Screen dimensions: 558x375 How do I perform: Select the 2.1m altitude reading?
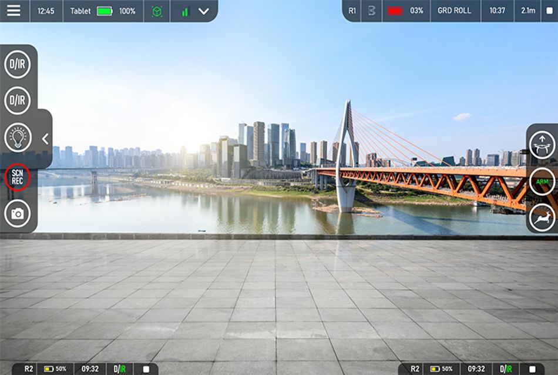[x=528, y=11]
